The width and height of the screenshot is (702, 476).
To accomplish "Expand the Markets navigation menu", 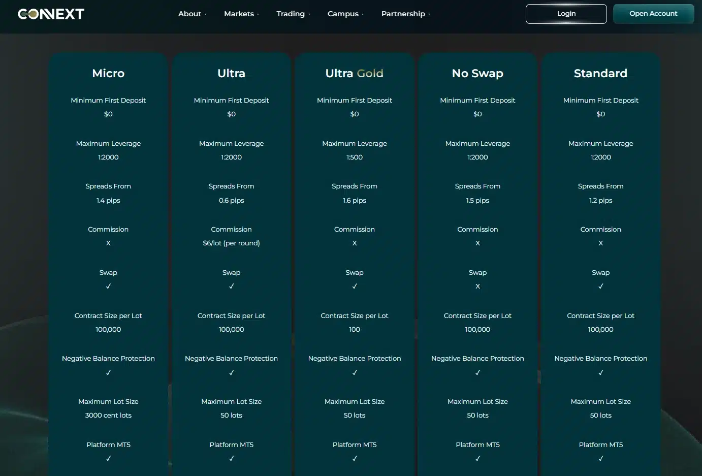I will tap(241, 14).
